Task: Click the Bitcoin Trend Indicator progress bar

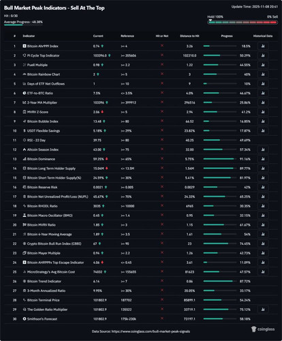Action: tap(220, 282)
